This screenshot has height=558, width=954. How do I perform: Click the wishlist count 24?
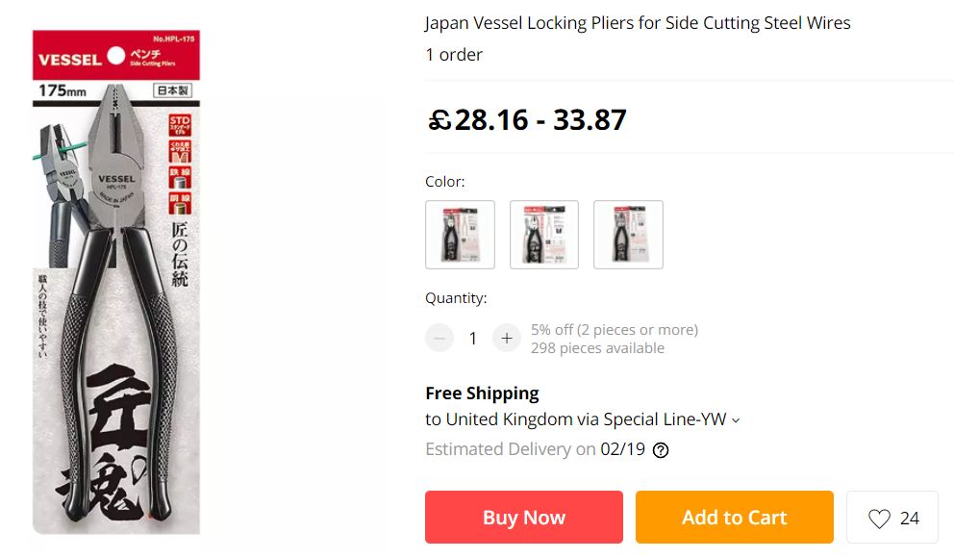[909, 519]
